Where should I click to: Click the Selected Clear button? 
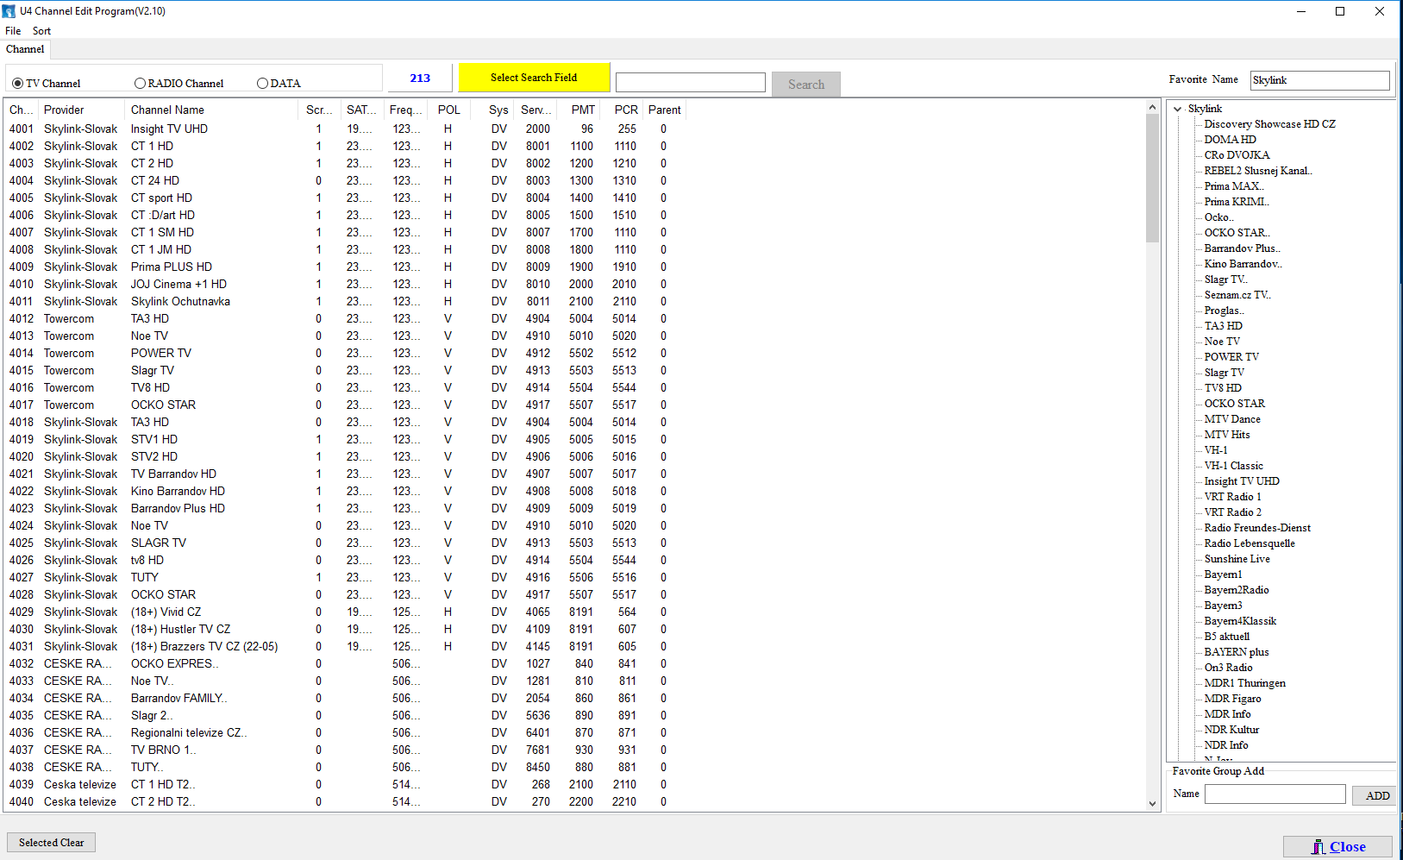51,843
